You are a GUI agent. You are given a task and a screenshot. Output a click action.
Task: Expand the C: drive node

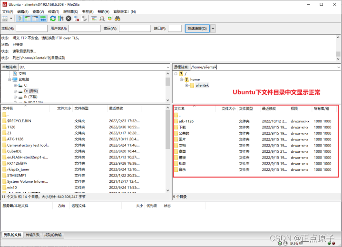(15, 85)
